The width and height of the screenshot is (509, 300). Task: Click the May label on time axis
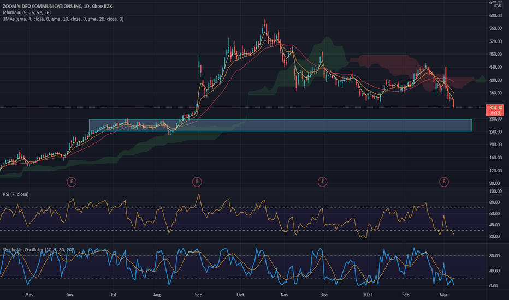click(29, 295)
